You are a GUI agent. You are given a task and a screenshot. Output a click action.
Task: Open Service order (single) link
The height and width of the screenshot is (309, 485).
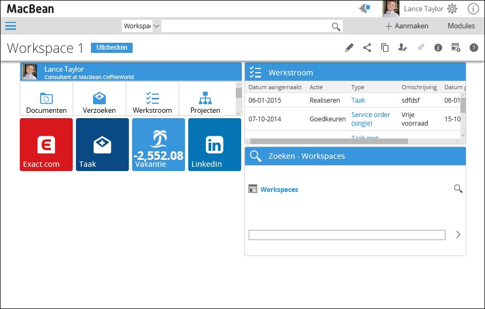coord(371,119)
